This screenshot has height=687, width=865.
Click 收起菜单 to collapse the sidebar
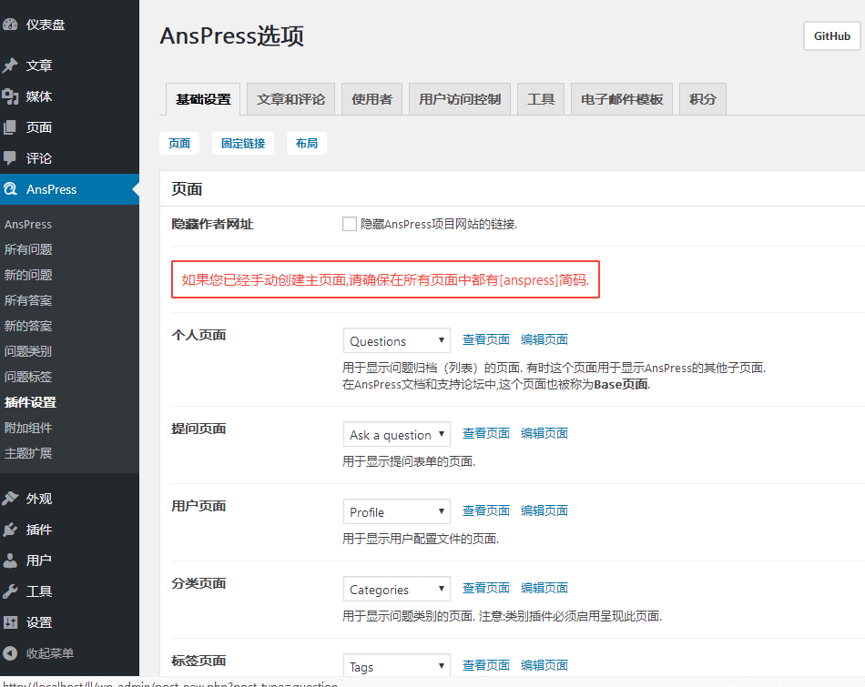point(50,652)
